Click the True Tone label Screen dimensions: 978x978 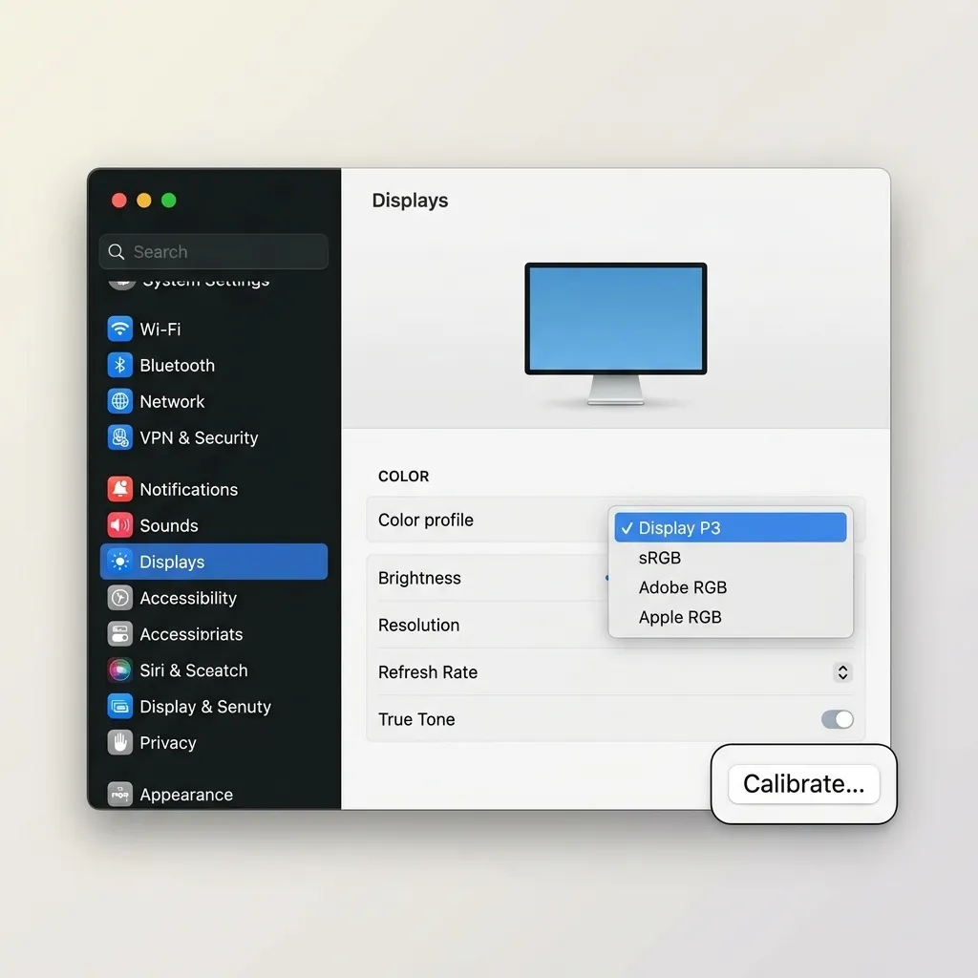(x=416, y=719)
